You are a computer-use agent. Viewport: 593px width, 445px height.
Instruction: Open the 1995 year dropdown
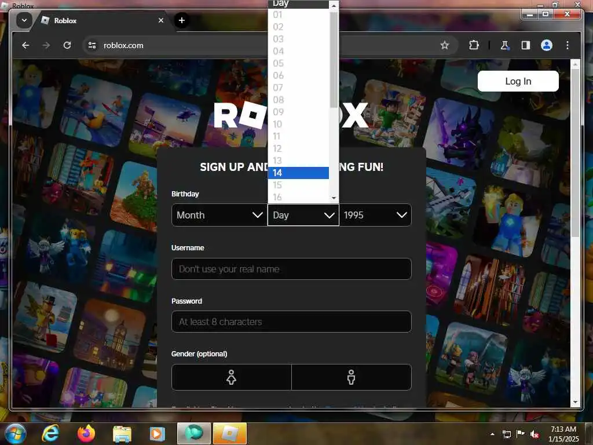coord(375,215)
